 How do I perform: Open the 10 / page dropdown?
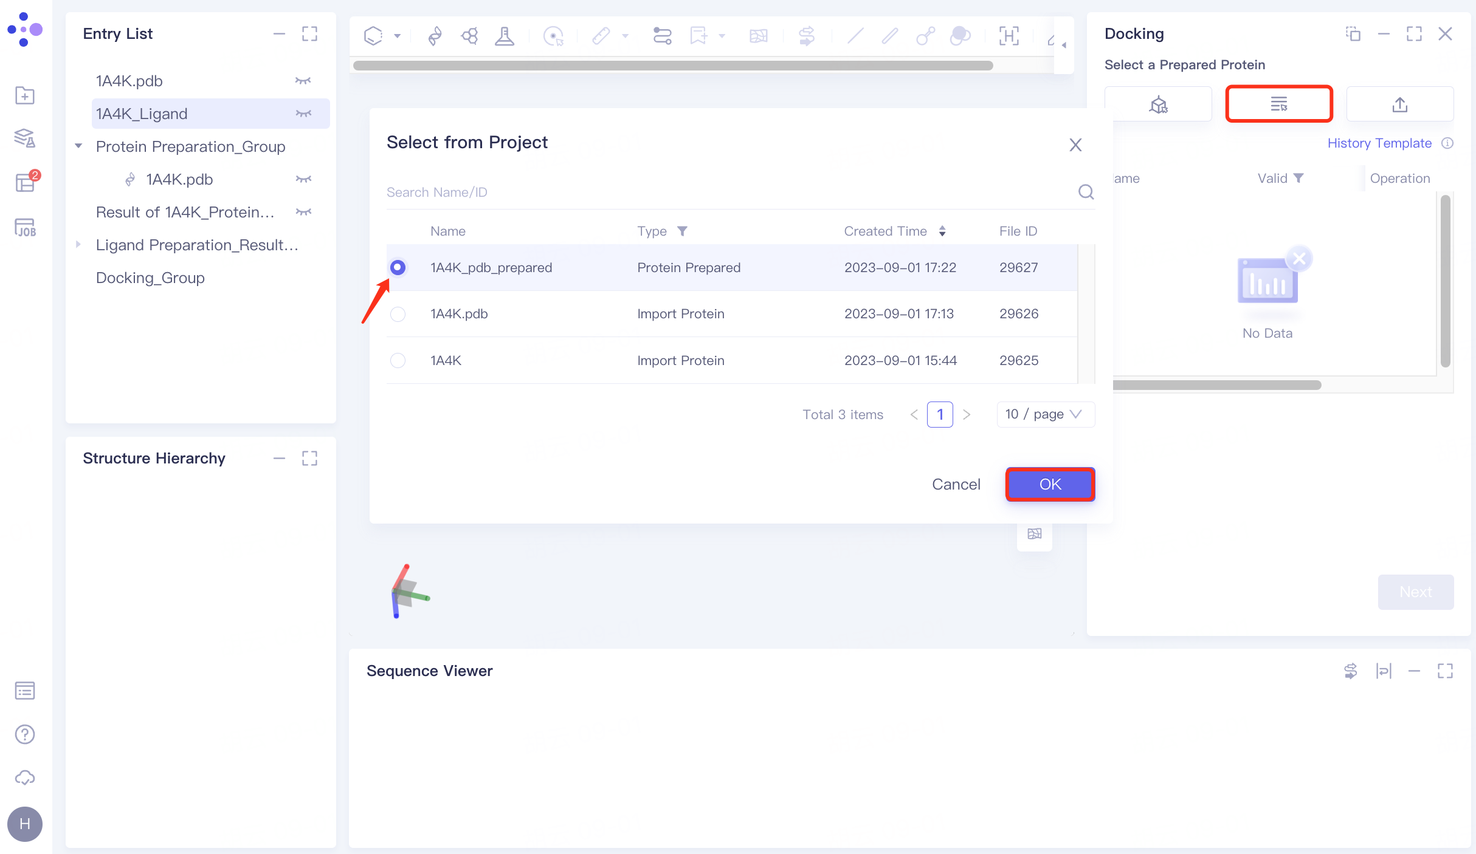1045,414
